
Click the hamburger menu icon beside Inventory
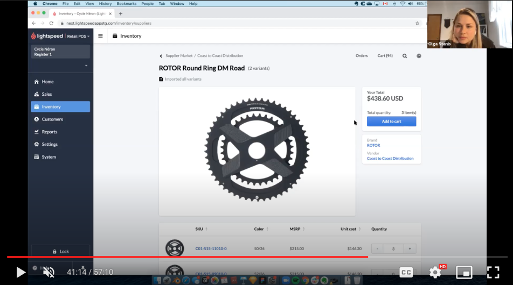[x=100, y=36]
